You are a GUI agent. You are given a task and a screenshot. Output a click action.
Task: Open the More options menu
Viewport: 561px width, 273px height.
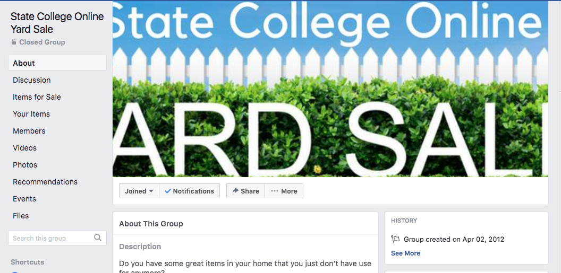click(x=284, y=191)
